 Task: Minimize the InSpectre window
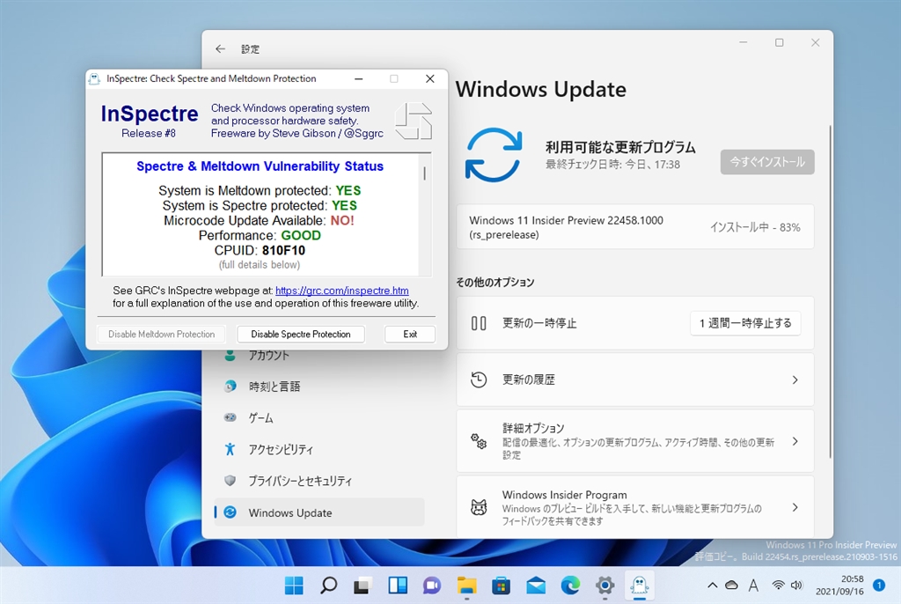point(359,79)
